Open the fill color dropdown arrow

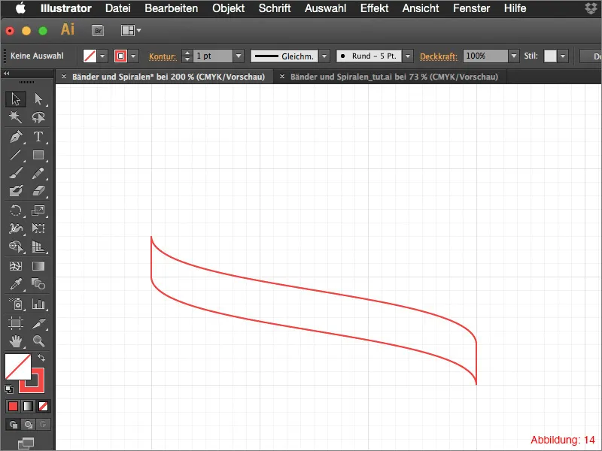click(102, 56)
